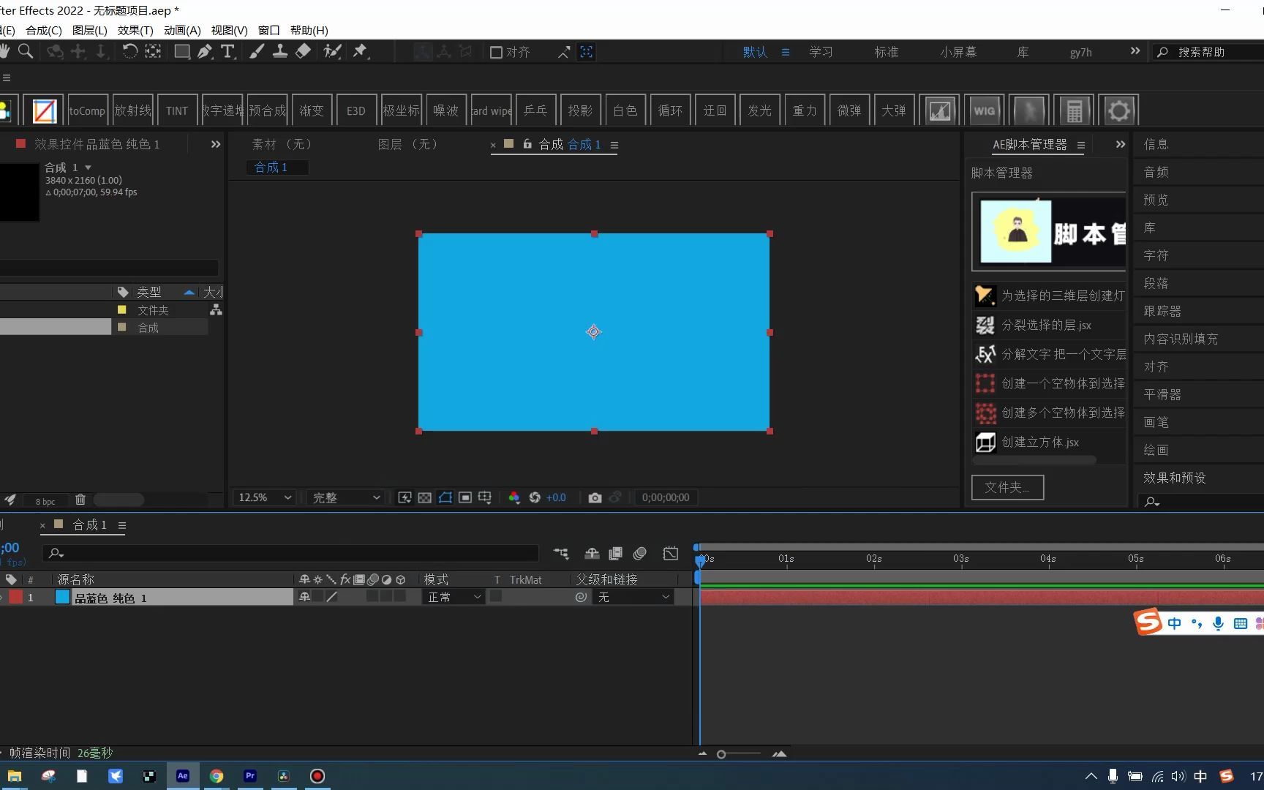This screenshot has width=1264, height=790.
Task: Open the parent layer dropdown showing 无
Action: pos(633,597)
